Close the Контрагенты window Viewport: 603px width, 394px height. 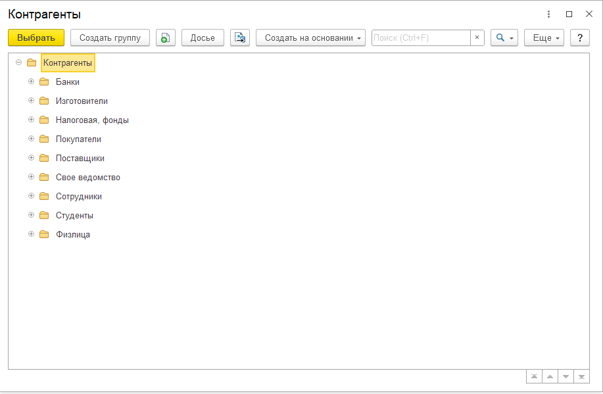pos(589,14)
